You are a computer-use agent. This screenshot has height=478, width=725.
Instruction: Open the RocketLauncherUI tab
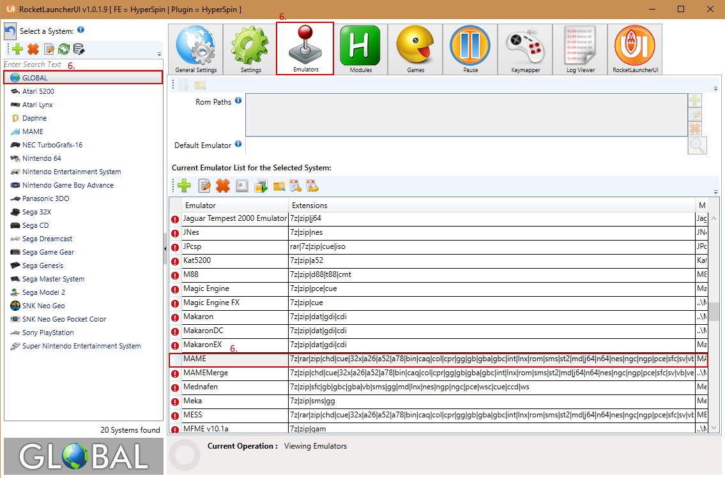tap(635, 49)
